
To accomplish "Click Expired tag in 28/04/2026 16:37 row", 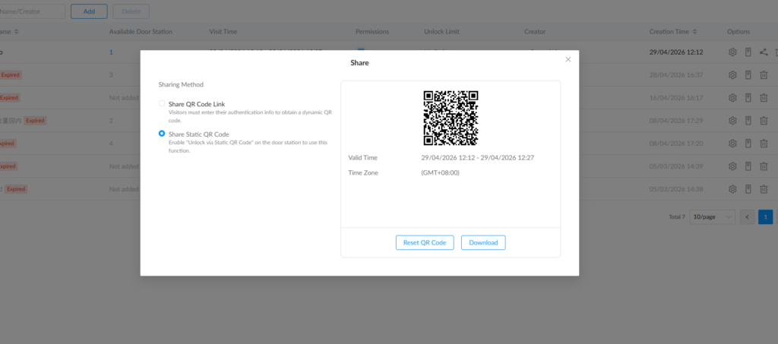I will [x=11, y=75].
